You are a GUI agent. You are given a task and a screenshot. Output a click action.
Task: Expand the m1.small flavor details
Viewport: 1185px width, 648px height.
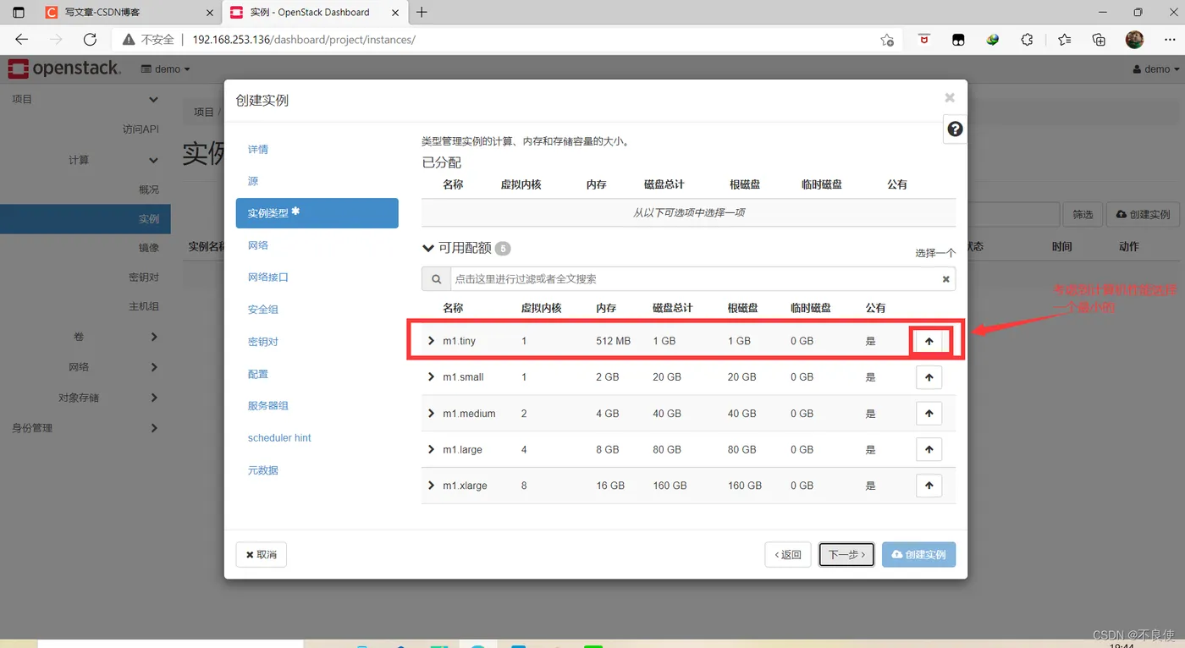click(432, 377)
